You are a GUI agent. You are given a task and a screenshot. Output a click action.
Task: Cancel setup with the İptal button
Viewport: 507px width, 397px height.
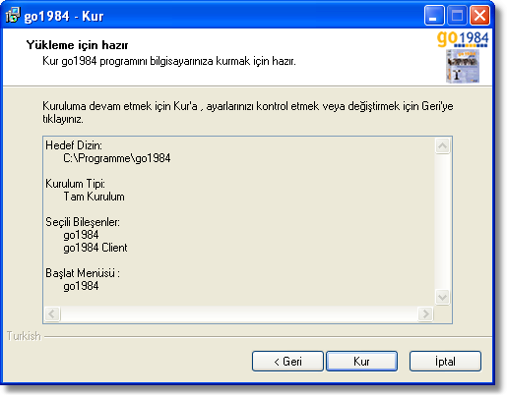click(445, 362)
